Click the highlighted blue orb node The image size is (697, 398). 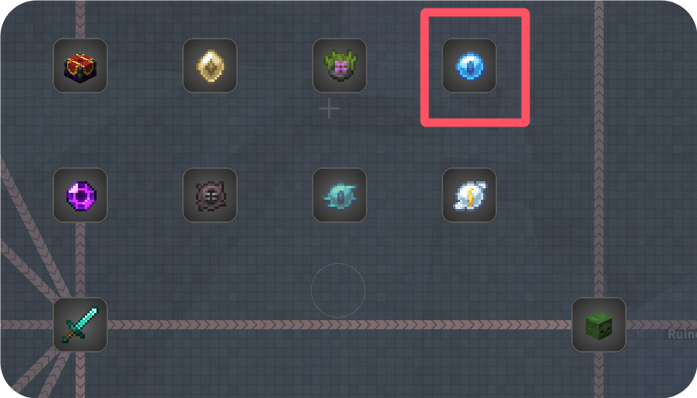pos(469,66)
